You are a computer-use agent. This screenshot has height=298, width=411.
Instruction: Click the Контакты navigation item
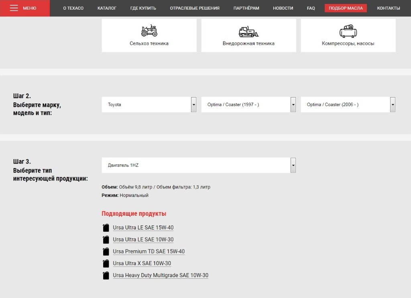(x=388, y=8)
